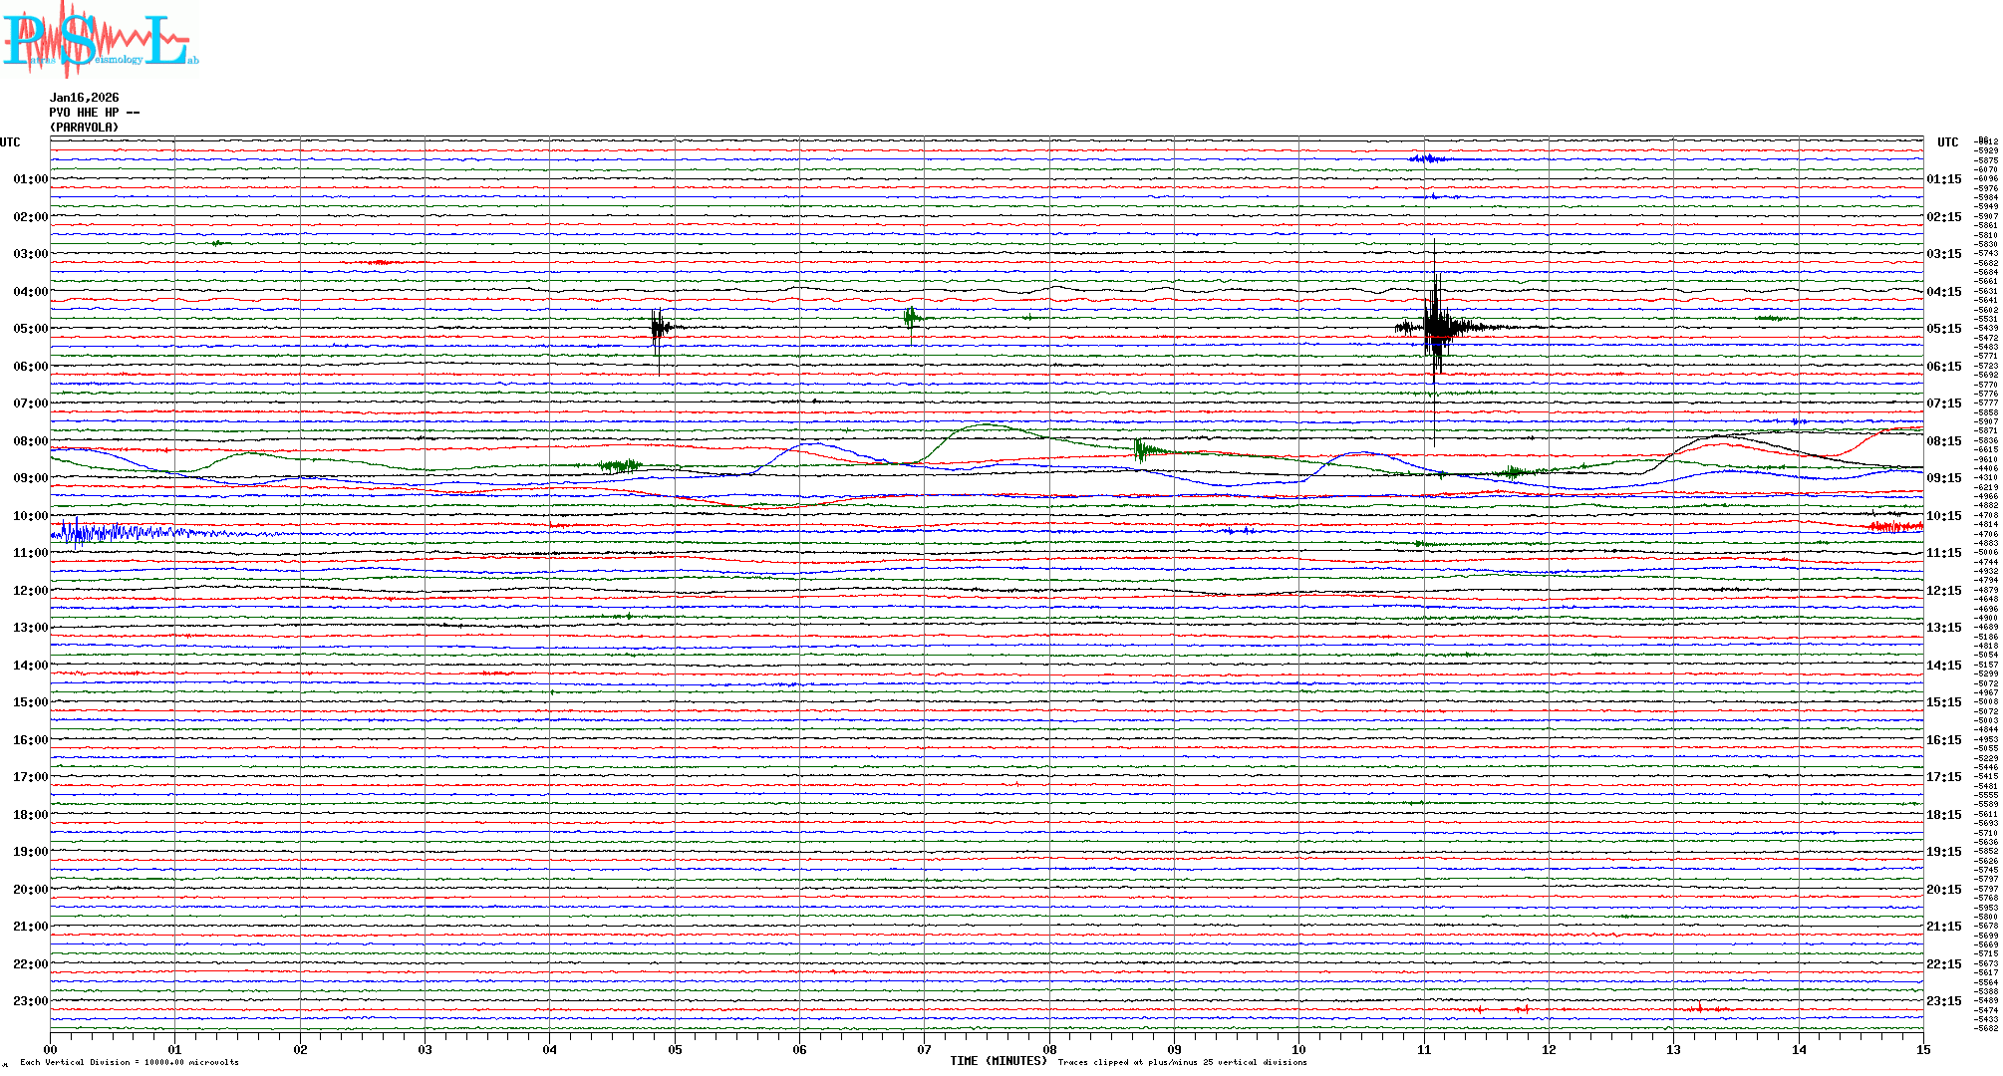This screenshot has height=1076, width=2003.
Task: Click the 20:15 label on the right axis
Action: coord(1943,890)
